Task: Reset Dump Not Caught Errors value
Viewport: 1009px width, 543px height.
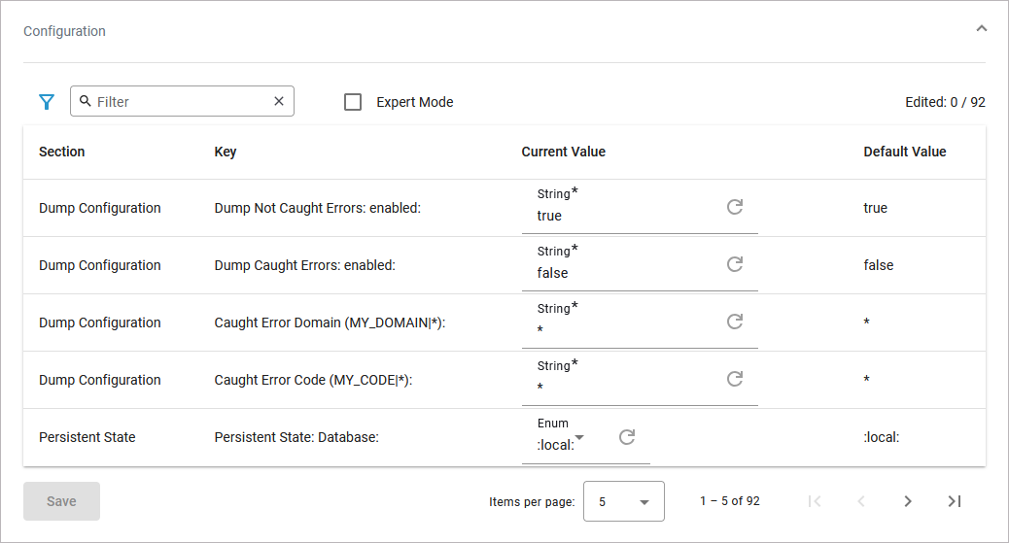Action: 735,207
